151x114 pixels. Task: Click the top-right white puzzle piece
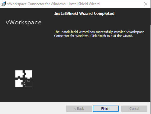(x=29, y=74)
